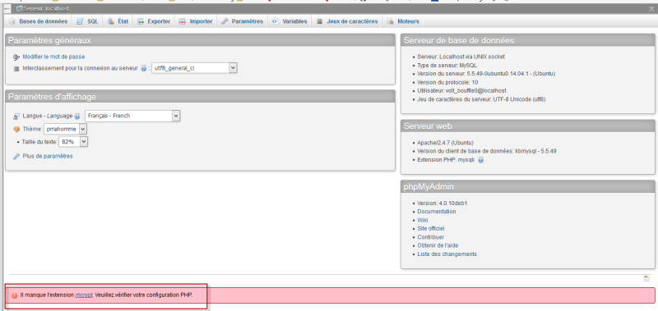This screenshot has height=311, width=658.
Task: Click the collapse icon at the top-right of the server bar
Action: [x=651, y=9]
